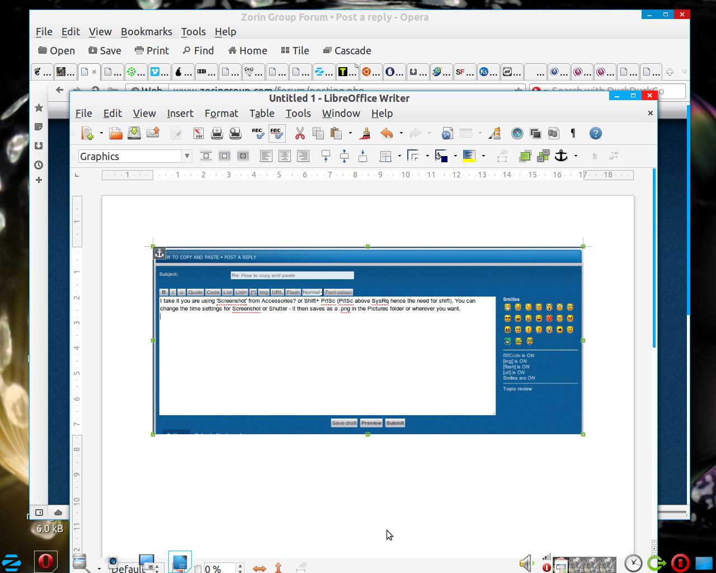Click the Undo arrow icon
Image resolution: width=716 pixels, height=573 pixels.
click(x=386, y=133)
